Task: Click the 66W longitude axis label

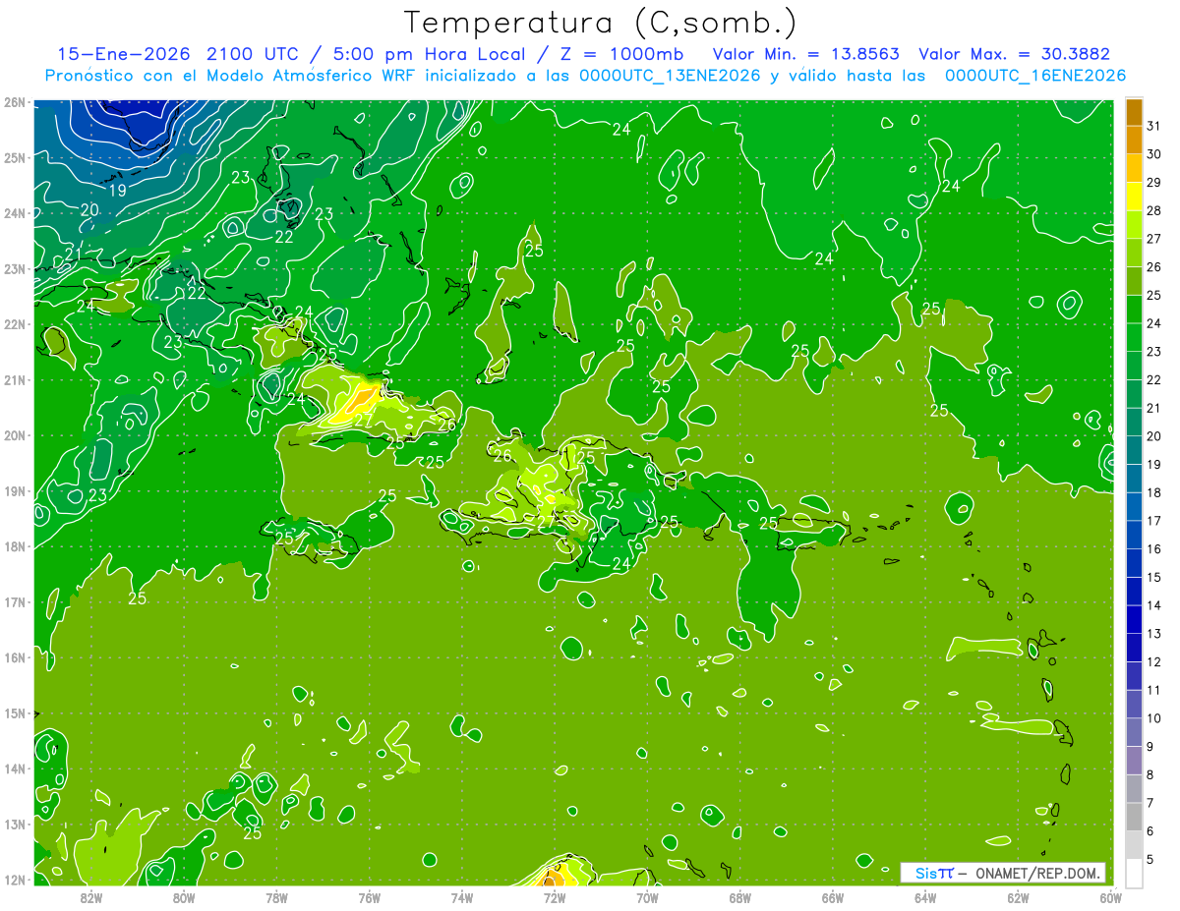Action: point(832,897)
